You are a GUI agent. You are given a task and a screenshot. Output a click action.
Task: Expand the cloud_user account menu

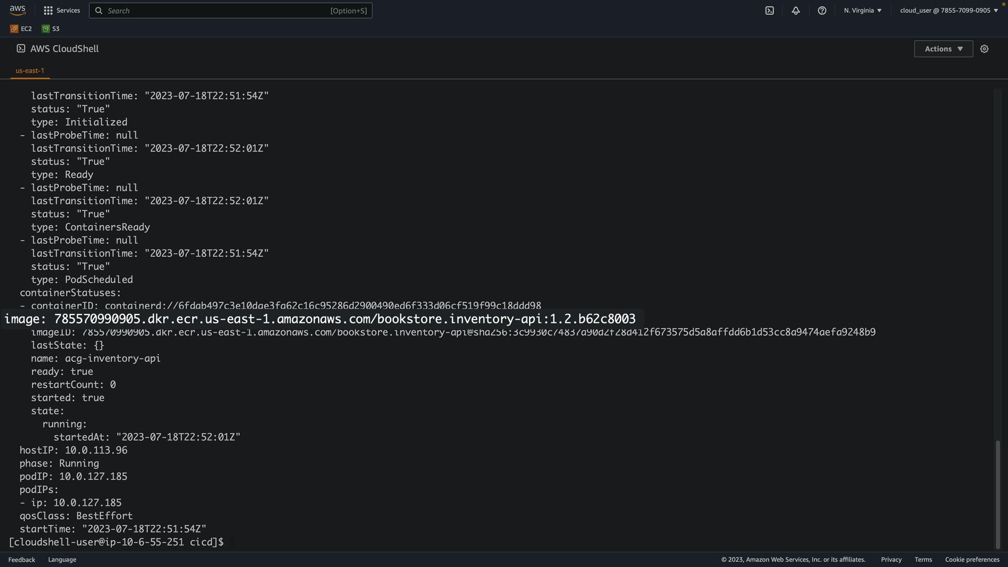[x=949, y=10]
